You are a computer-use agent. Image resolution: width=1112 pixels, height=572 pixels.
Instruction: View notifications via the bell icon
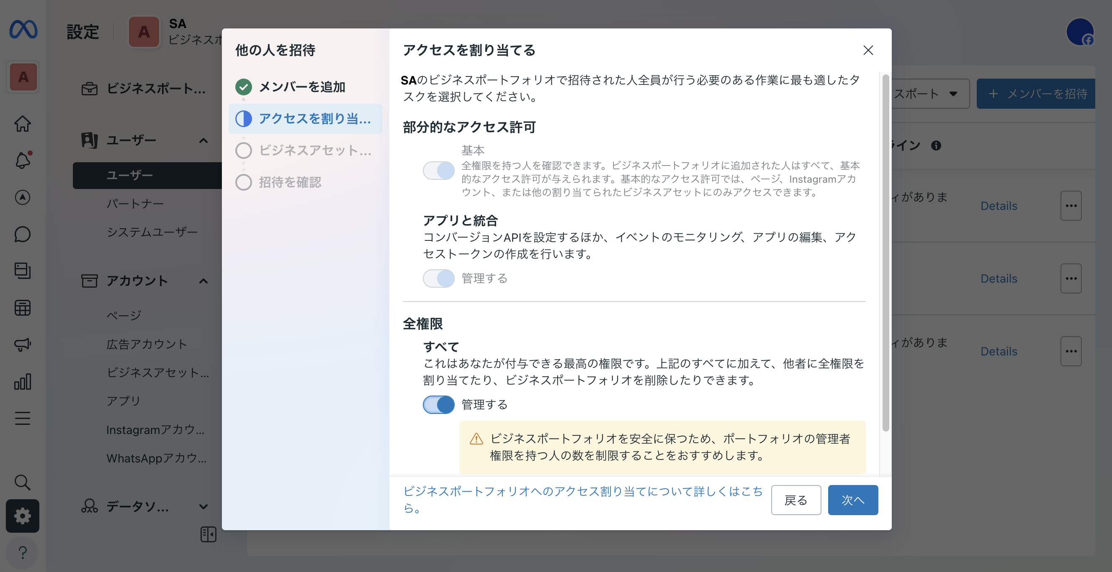(22, 160)
